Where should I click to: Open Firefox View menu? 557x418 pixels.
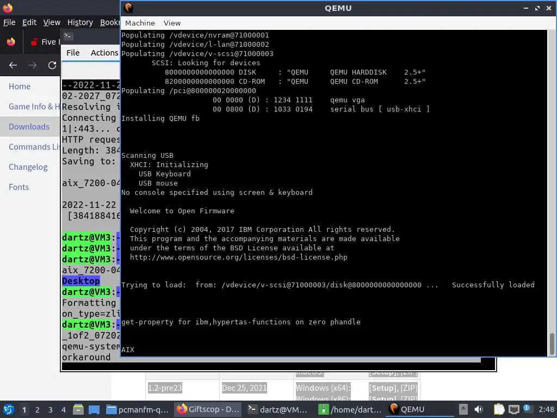[52, 22]
